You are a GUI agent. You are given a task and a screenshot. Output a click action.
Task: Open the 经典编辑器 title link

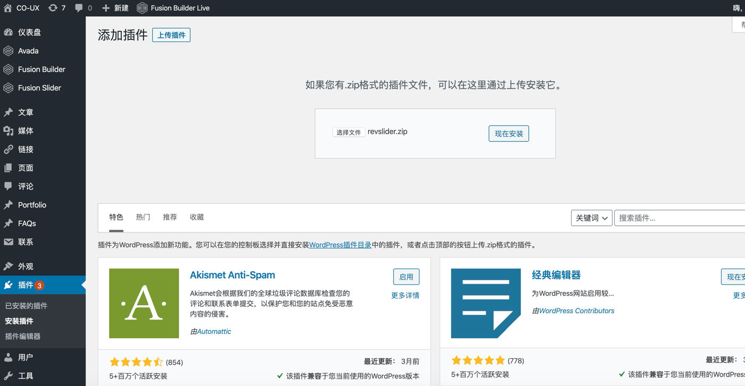pyautogui.click(x=556, y=275)
